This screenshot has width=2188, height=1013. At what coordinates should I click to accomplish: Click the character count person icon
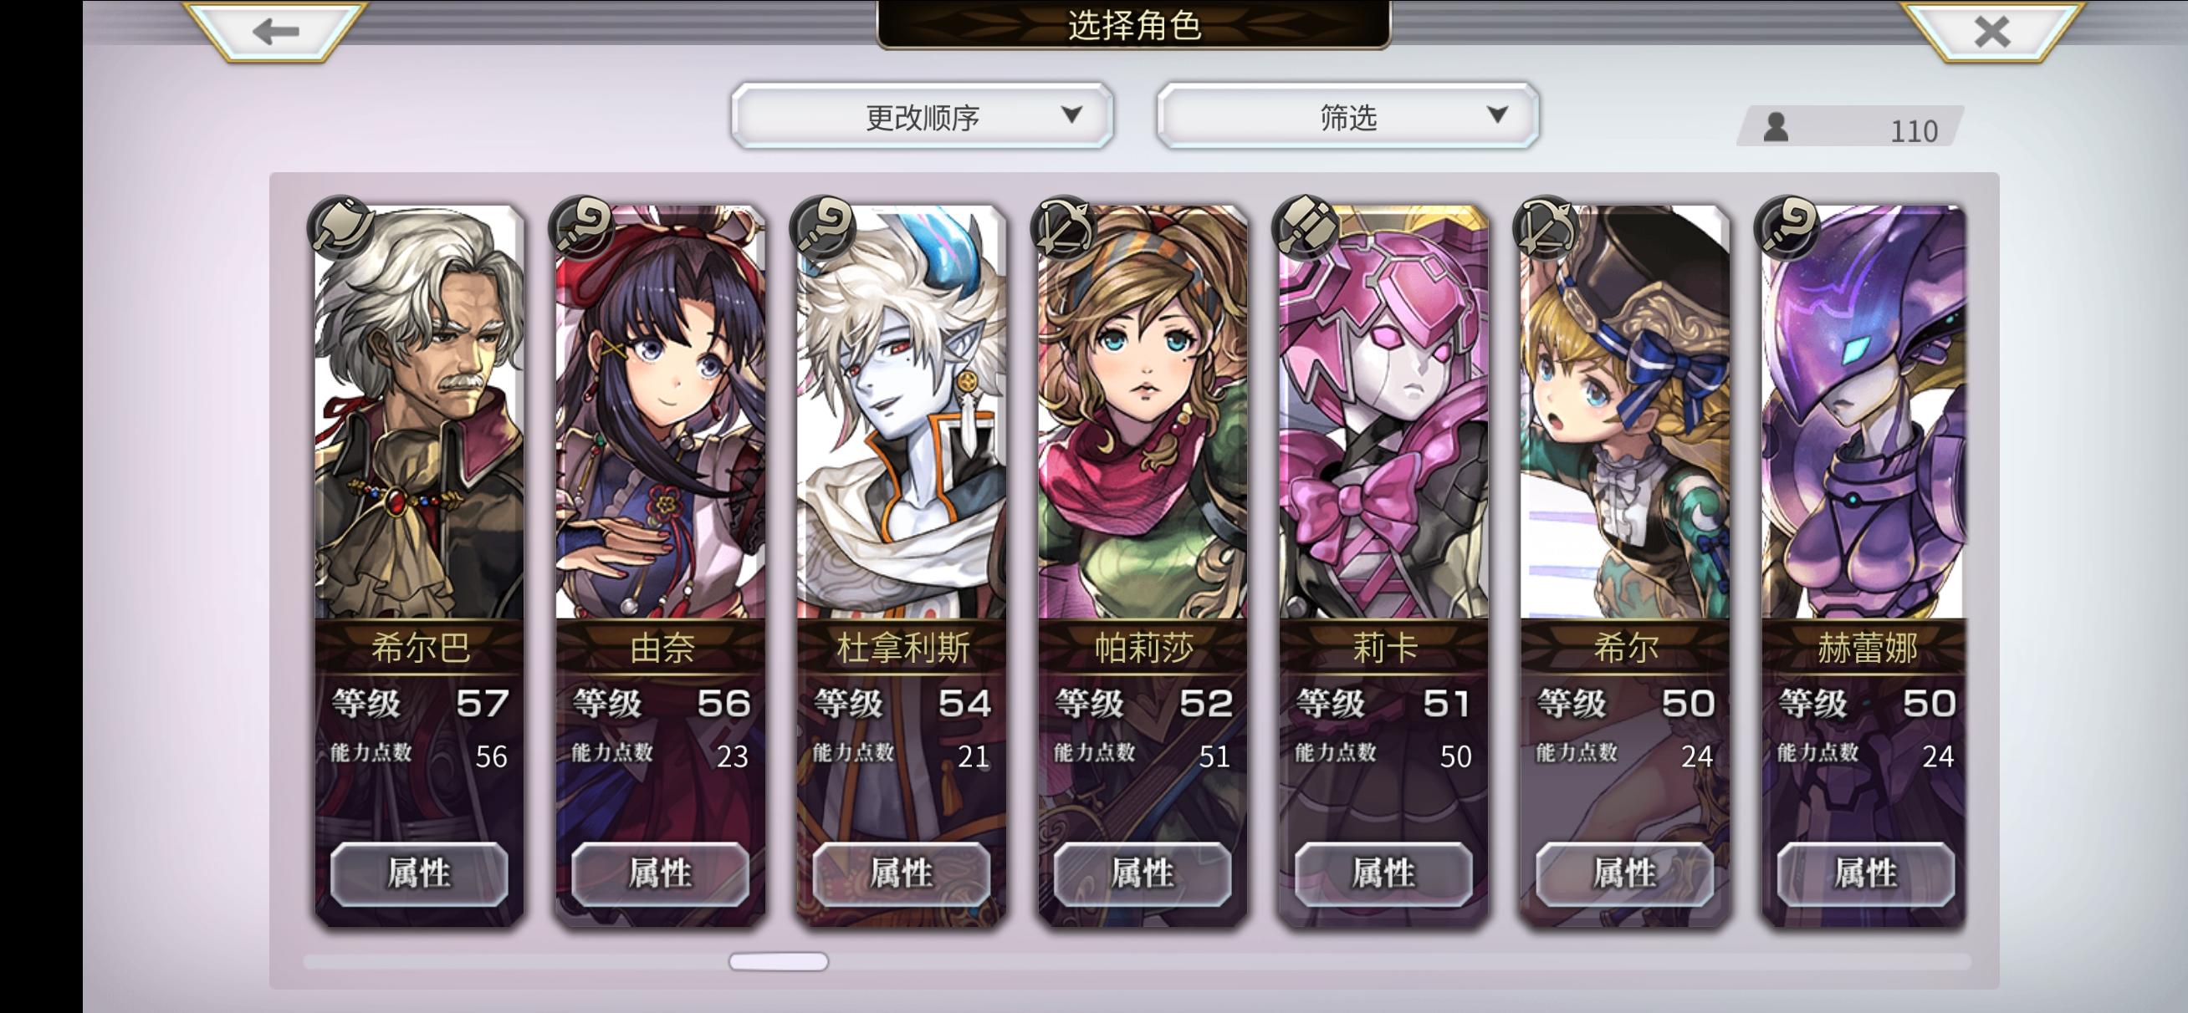pos(1776,127)
